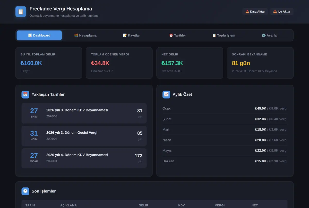Click the Bu Yıl Toplam Gelir card

(x=49, y=63)
